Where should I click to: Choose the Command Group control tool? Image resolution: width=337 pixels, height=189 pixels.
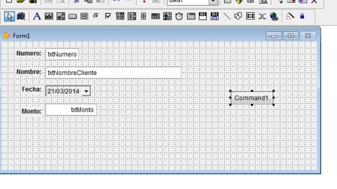(84, 16)
